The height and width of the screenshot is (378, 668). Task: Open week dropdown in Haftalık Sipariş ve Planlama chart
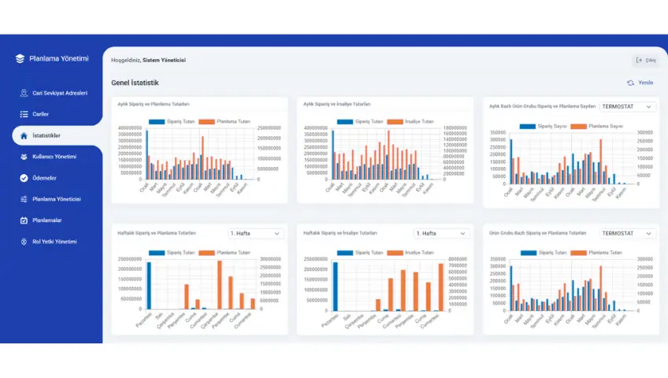coord(255,234)
